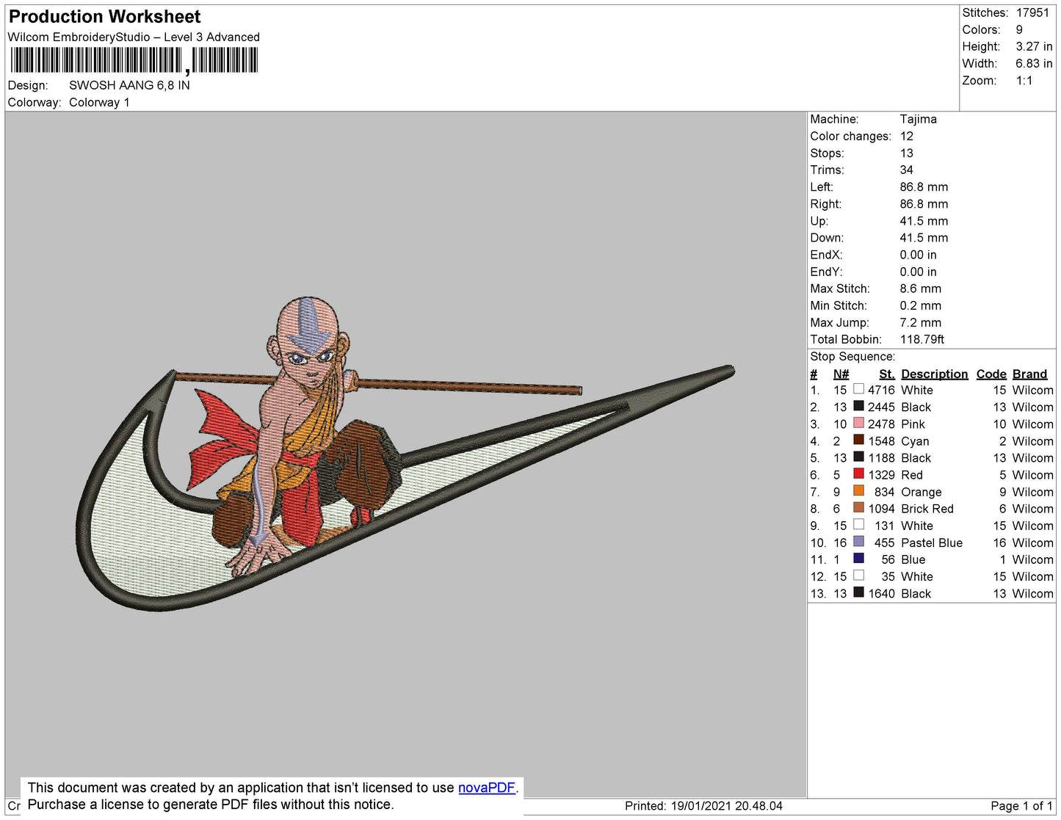Screen dimensions: 1061x820
Task: Pick the Orange 834 thread swatch
Action: tap(858, 490)
